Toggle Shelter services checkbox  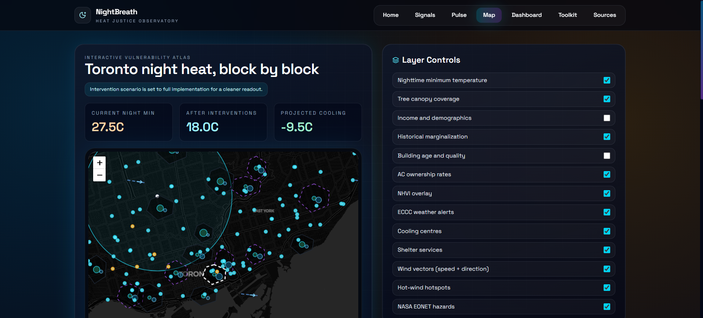coord(607,250)
